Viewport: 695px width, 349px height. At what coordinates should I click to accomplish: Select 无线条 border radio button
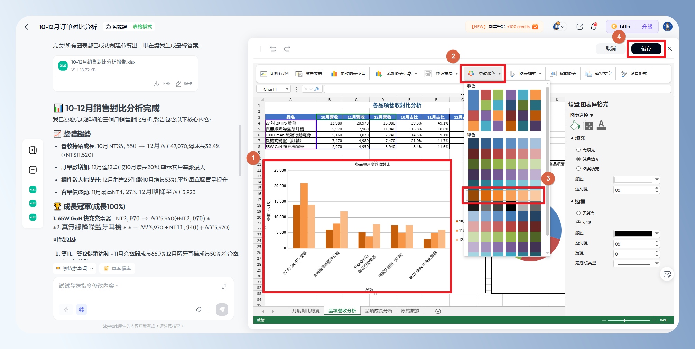tap(578, 213)
